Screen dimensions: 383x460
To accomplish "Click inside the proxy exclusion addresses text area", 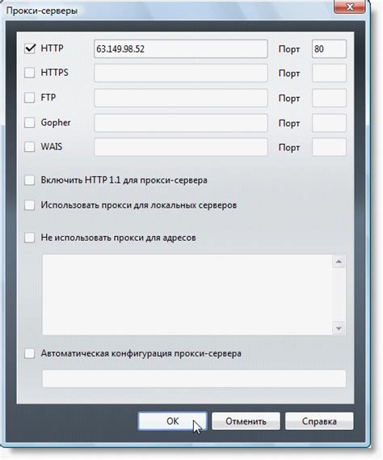I will 187,294.
